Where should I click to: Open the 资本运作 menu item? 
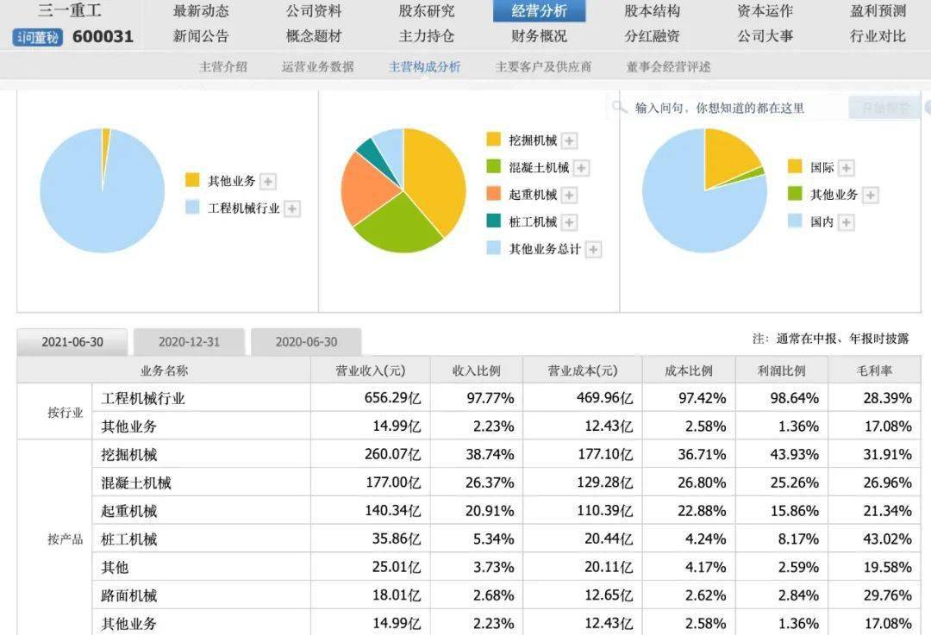tap(765, 10)
